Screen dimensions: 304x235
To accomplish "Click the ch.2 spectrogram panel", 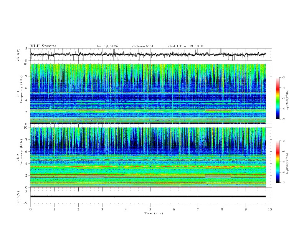I will click(148, 157).
